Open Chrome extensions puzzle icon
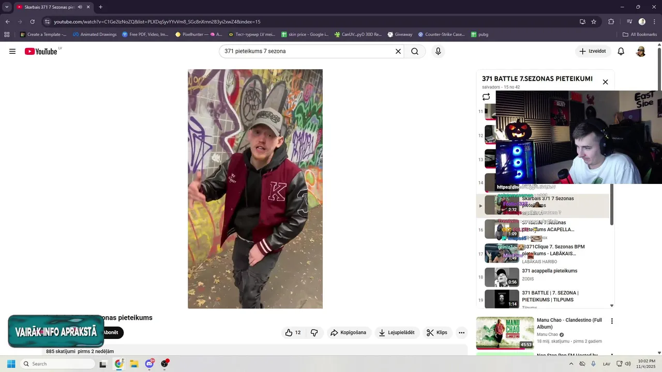 pos(611,22)
